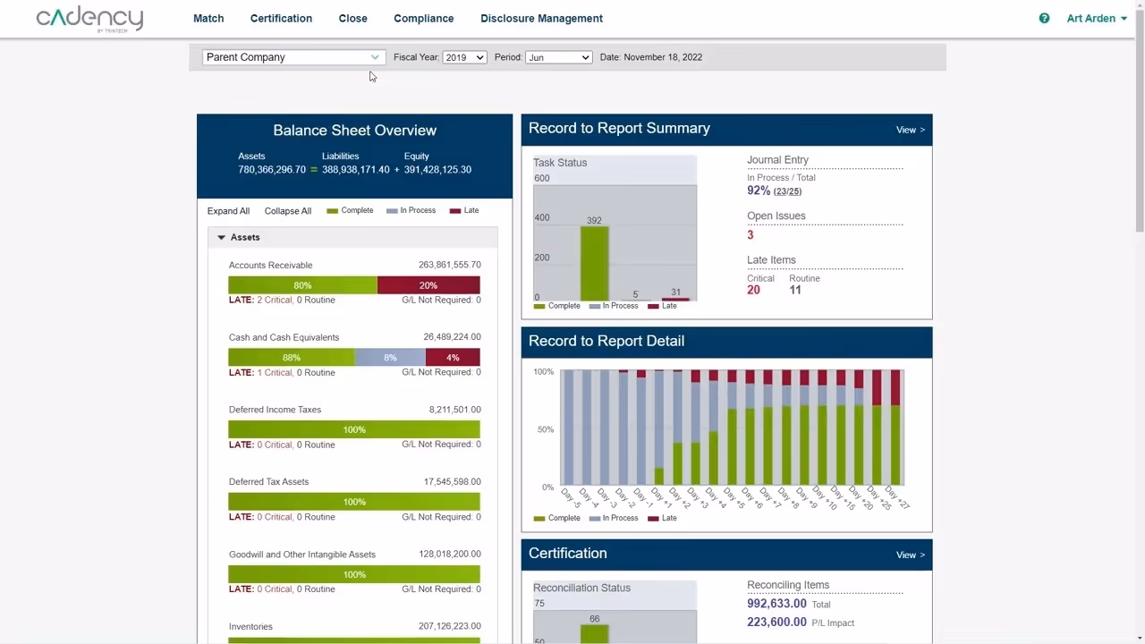Screen dimensions: 1145x644
Task: Click the Complete legend below the Task Status chart
Action: (539, 305)
